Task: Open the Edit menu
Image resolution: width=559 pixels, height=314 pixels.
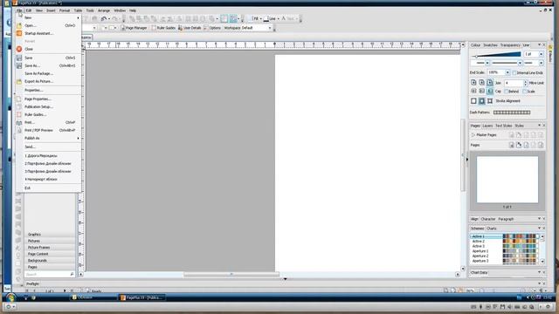Action: 29,10
